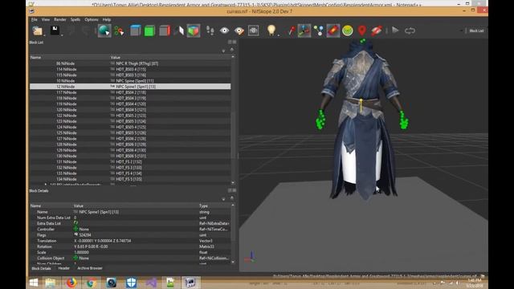The width and height of the screenshot is (514, 289).
Task: Click the green front cube view icon
Action: coord(149,31)
